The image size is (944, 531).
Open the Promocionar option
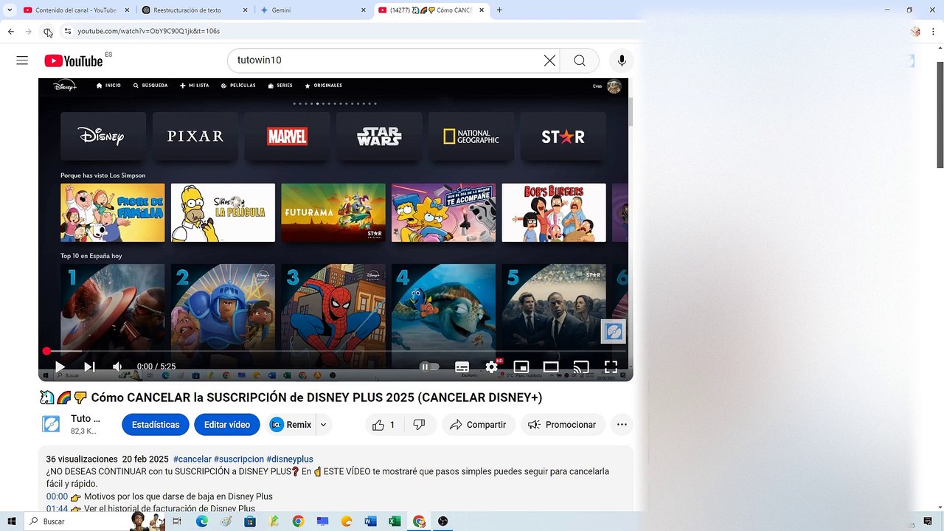[563, 425]
